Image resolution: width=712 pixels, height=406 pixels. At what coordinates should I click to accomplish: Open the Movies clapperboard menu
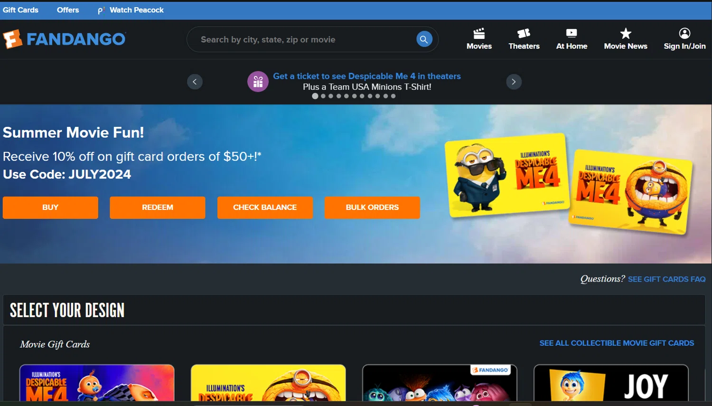click(479, 39)
